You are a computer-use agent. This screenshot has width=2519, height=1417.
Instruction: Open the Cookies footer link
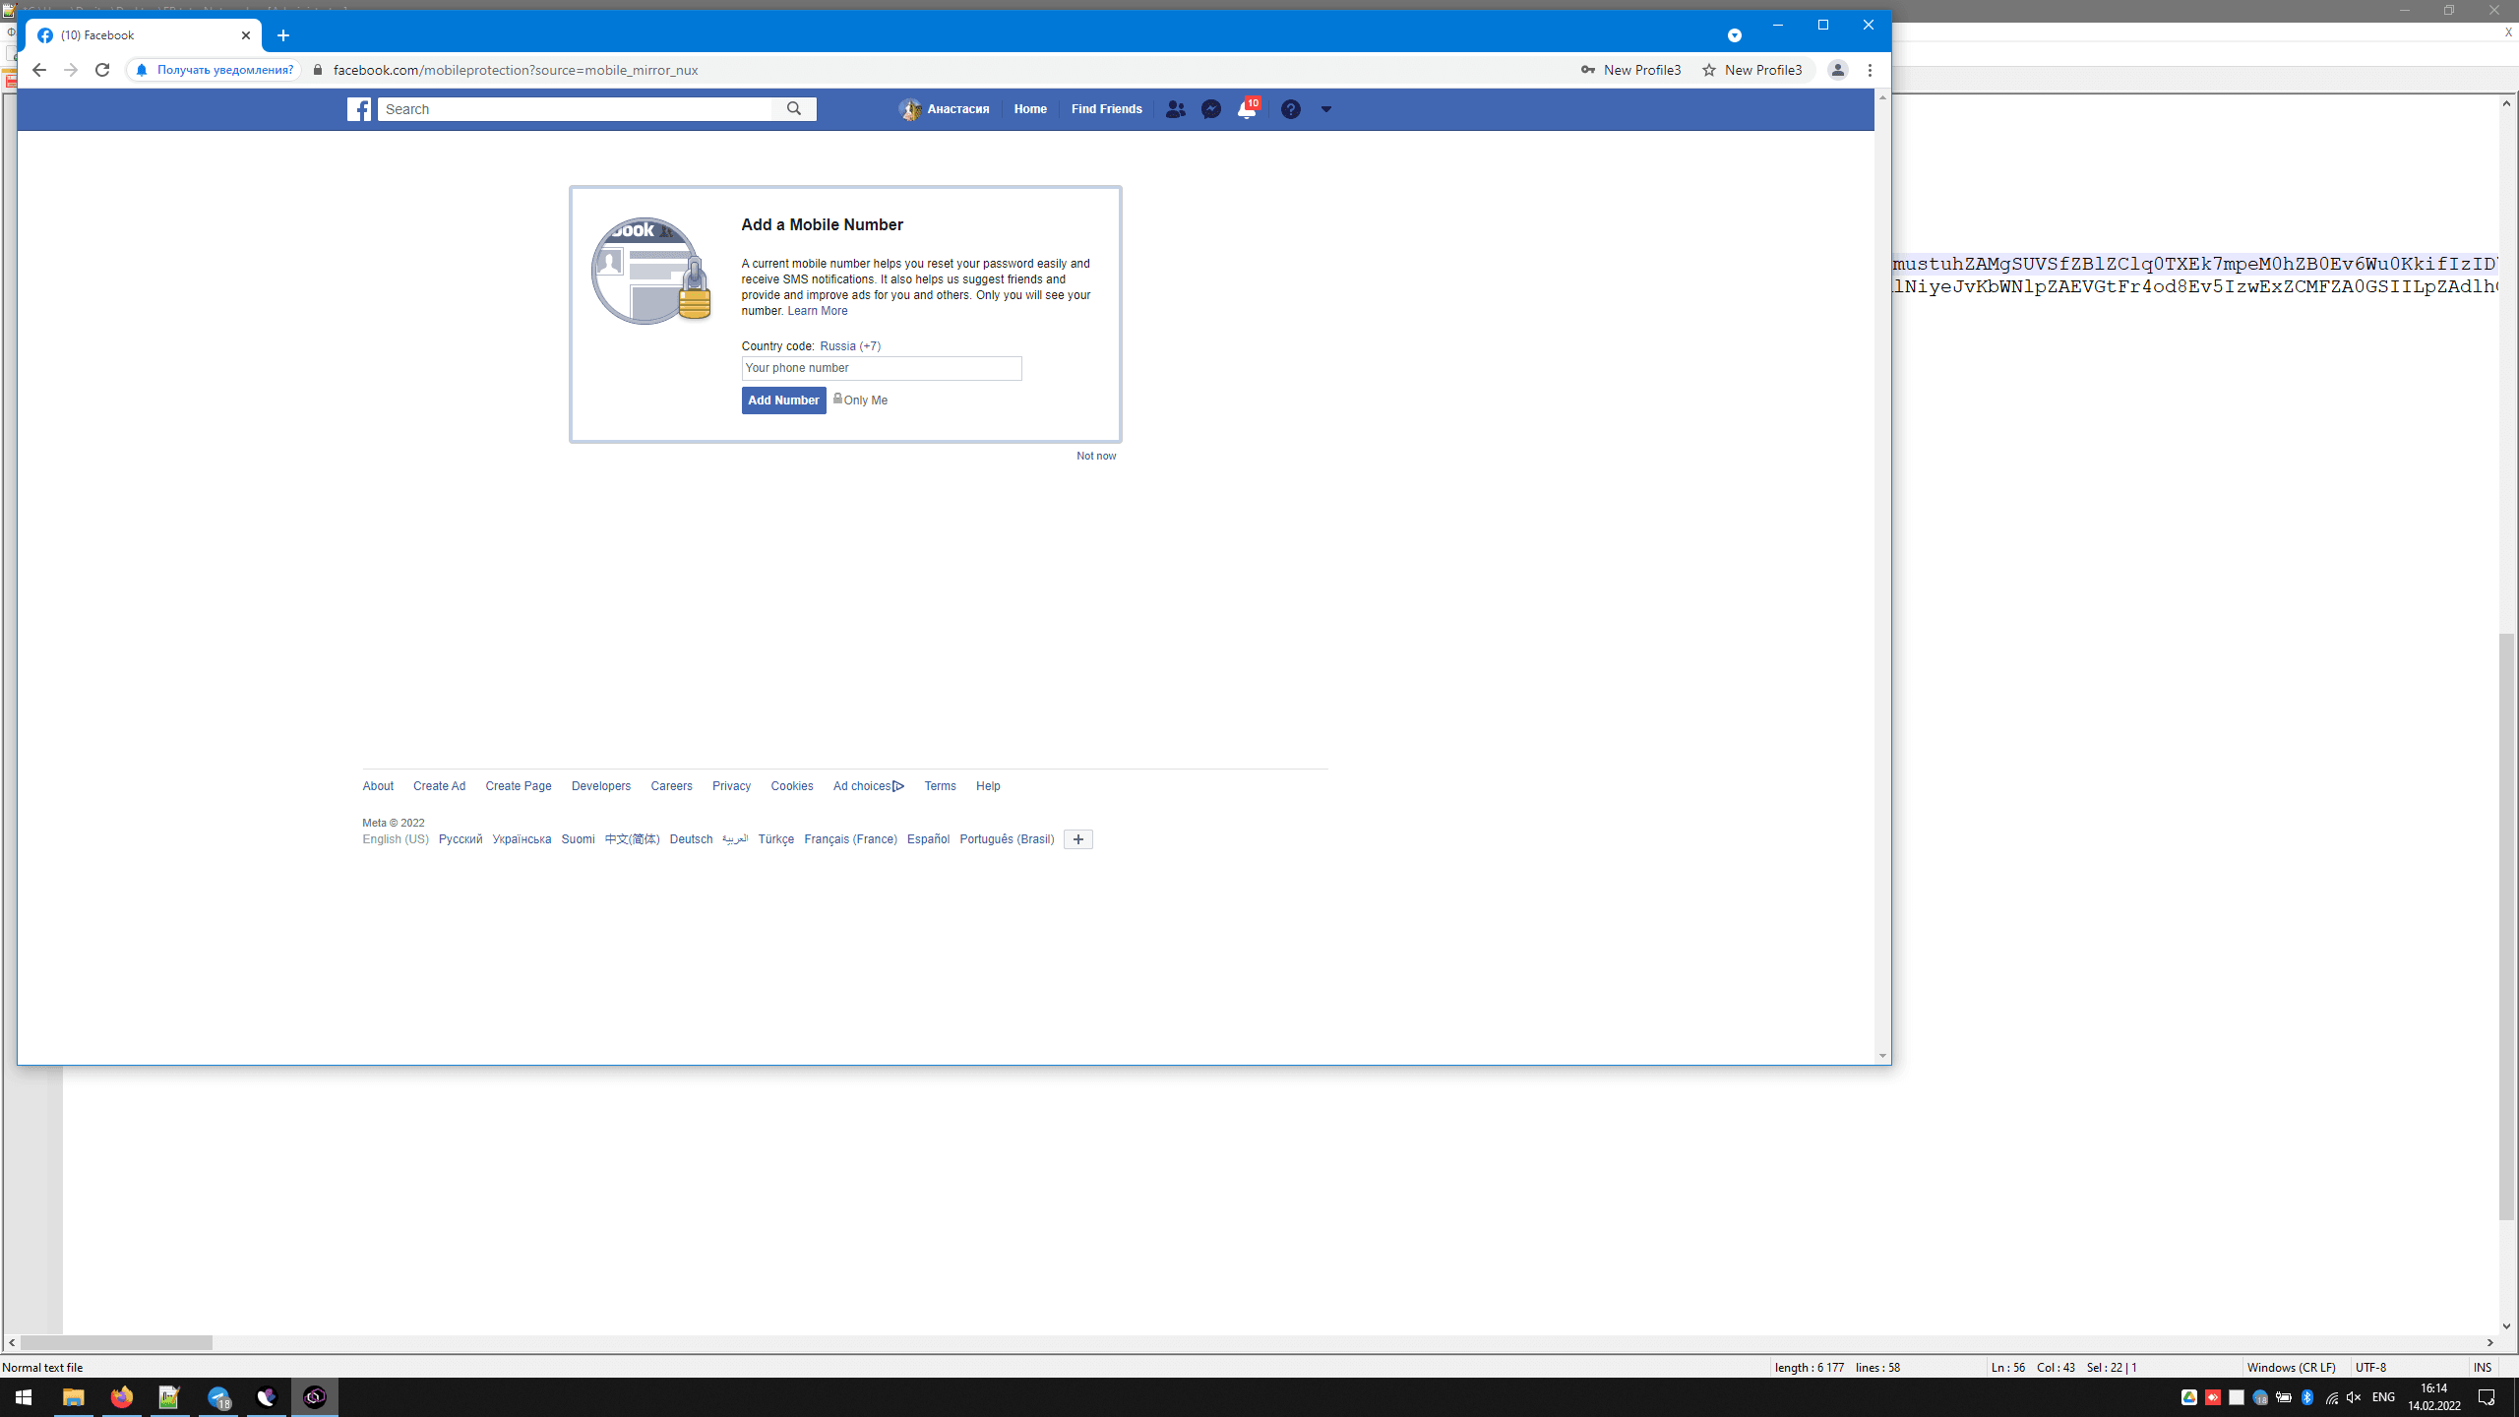coord(791,786)
